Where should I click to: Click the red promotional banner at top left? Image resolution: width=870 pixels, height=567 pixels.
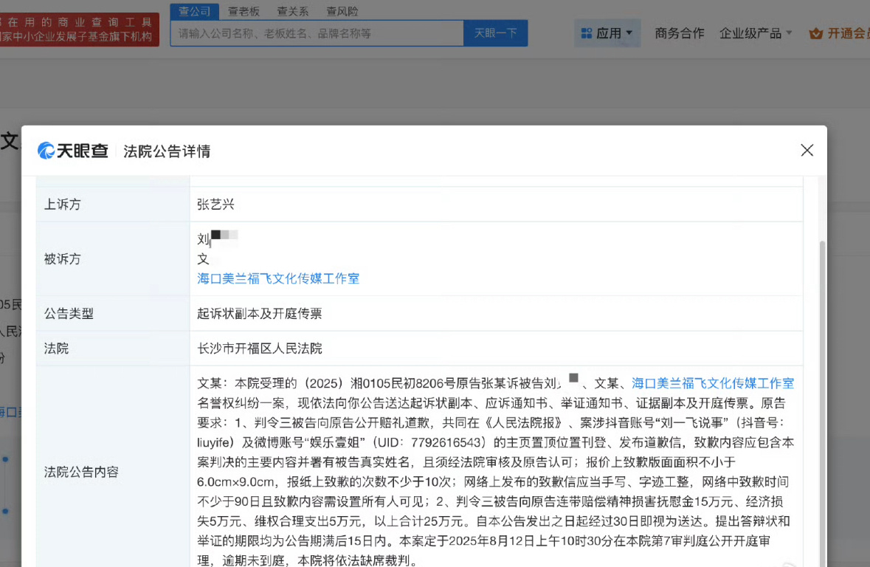tap(79, 30)
